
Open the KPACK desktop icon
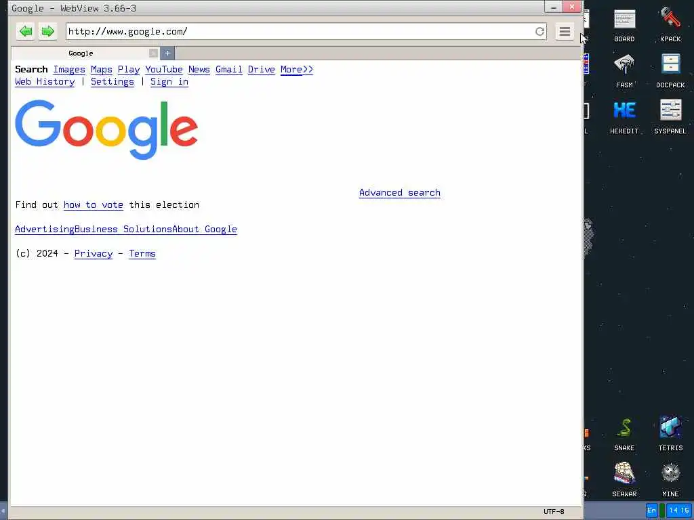pos(670,26)
